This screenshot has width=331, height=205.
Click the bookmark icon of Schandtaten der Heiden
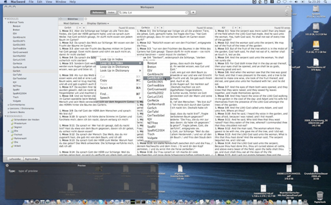(12, 120)
